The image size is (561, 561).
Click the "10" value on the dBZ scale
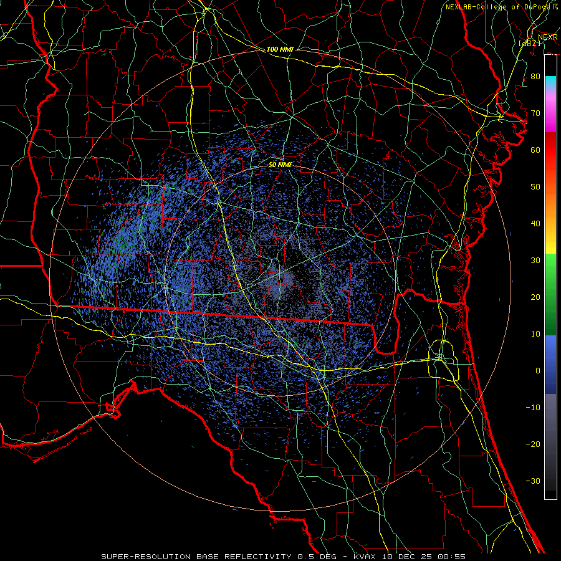coord(535,334)
